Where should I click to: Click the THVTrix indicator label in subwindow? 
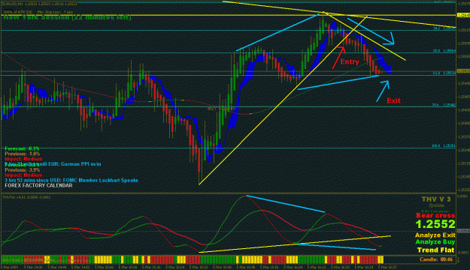coord(26,197)
